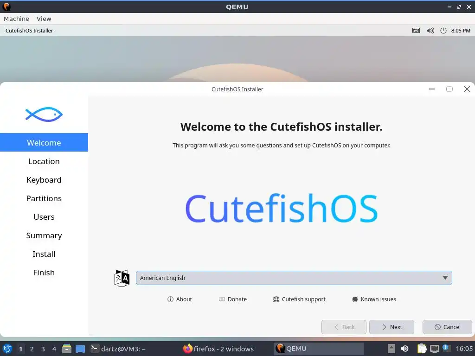Select the Location step in sidebar
Image resolution: width=475 pixels, height=356 pixels.
click(x=44, y=161)
